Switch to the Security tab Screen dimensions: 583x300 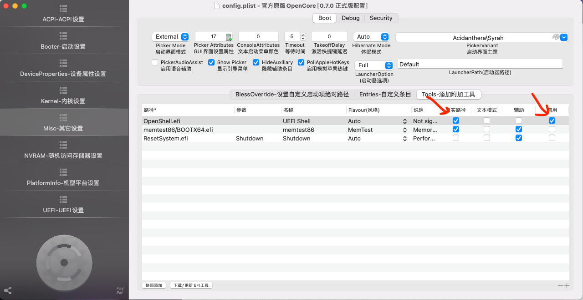point(381,18)
